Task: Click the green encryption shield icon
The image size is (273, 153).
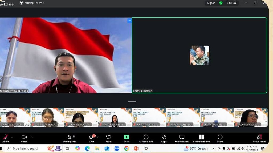Action: (x=221, y=3)
